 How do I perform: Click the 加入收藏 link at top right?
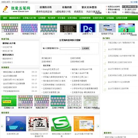tap(134, 2)
